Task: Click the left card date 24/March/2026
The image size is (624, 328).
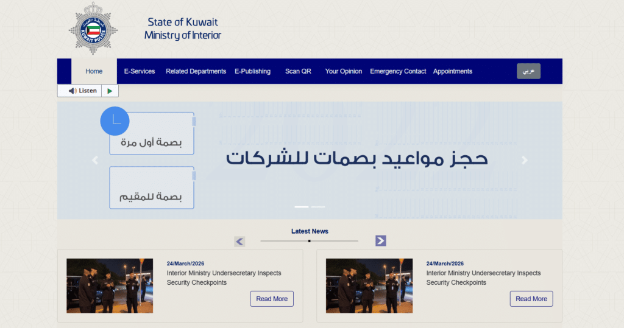Action: click(185, 263)
